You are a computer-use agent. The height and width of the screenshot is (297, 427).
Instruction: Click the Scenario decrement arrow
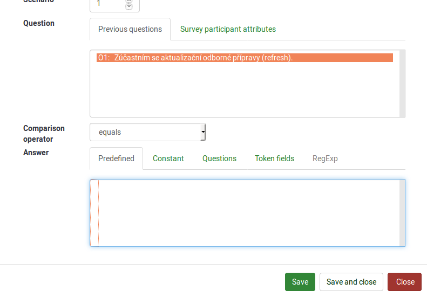[x=128, y=6]
